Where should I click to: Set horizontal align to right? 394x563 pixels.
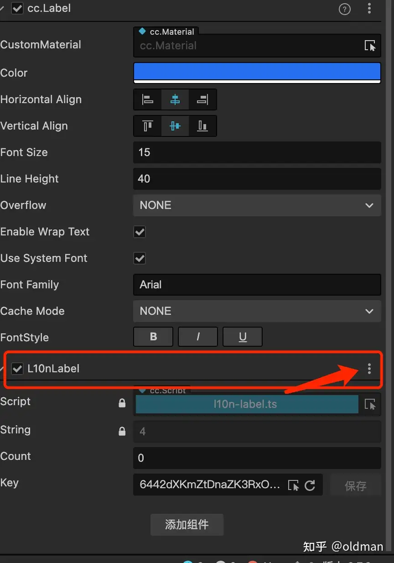(202, 99)
